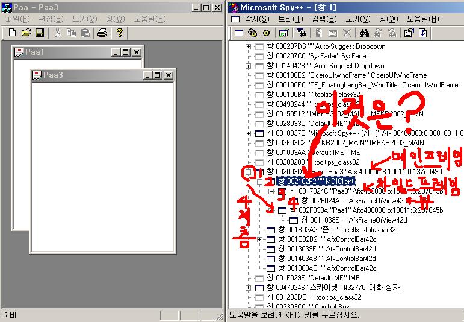Open 트리(T) menu in Spy++
Image resolution: width=464 pixels, height=322 pixels.
[290, 19]
